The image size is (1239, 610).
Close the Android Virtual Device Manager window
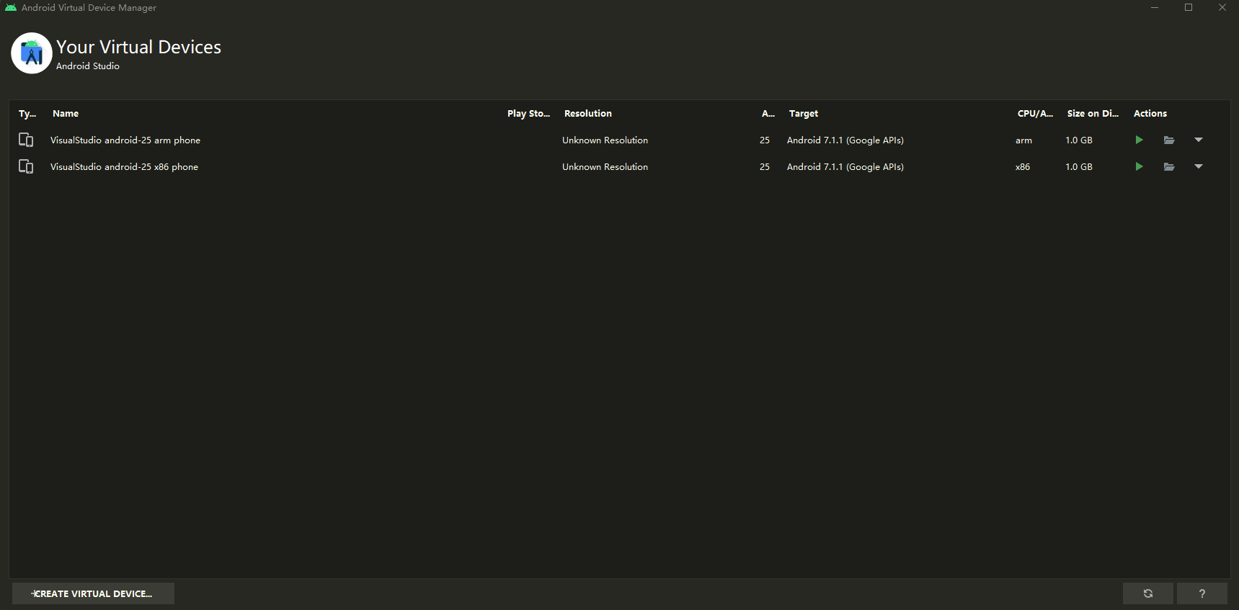coord(1222,7)
